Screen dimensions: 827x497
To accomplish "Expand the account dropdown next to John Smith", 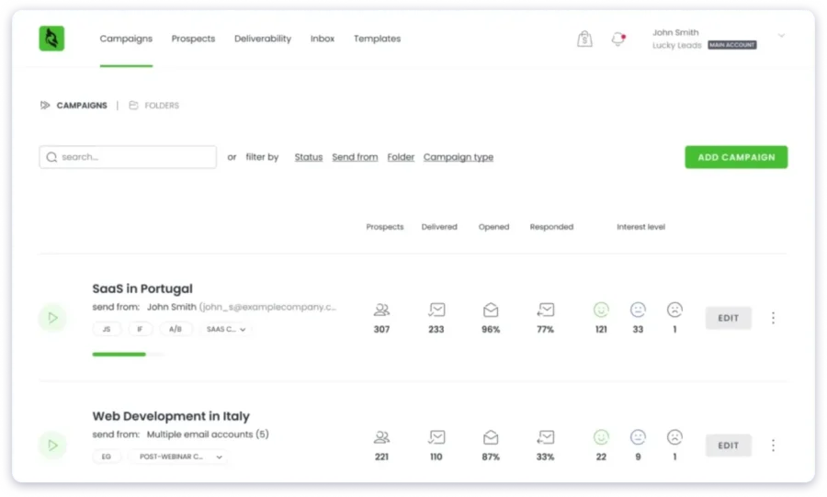I will tap(781, 36).
